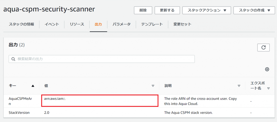Open the outputs table settings gear
This screenshot has height=122, width=277.
(267, 69)
